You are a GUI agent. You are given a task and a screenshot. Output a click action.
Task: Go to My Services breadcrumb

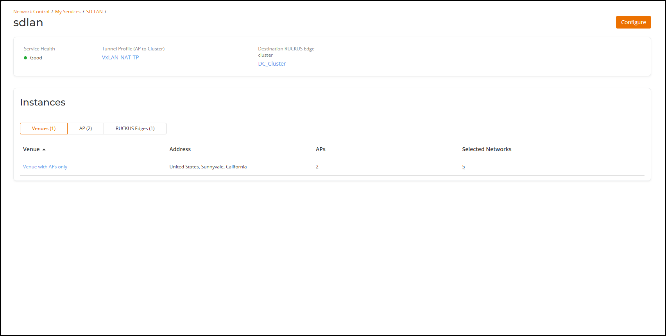[68, 12]
